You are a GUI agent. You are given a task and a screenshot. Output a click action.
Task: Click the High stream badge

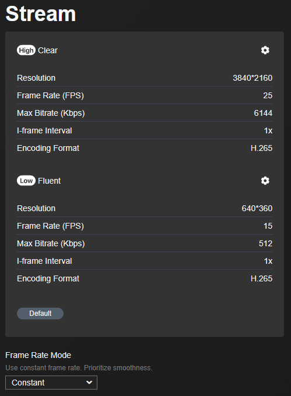pos(26,50)
